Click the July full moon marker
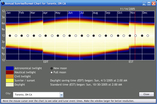This screenshot has width=157, height=104. [88, 36]
